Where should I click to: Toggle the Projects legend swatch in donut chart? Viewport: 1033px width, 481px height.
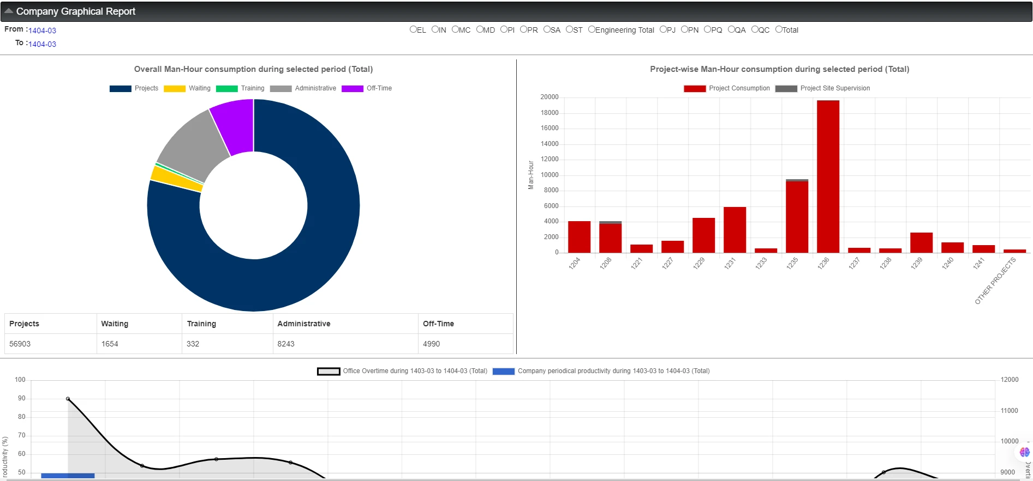[x=120, y=89]
